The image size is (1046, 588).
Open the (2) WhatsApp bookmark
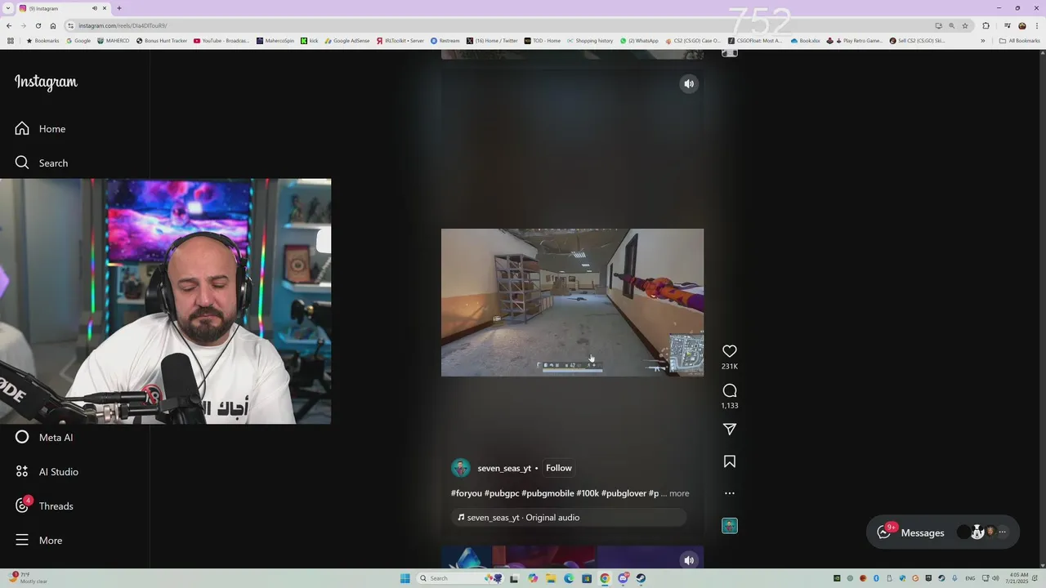pyautogui.click(x=639, y=40)
